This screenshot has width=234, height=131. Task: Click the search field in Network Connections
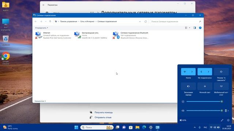(175, 21)
